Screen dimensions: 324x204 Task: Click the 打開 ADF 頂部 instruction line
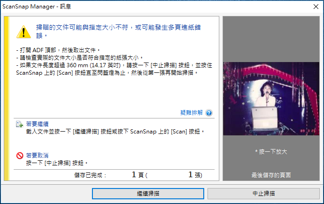(x=58, y=50)
